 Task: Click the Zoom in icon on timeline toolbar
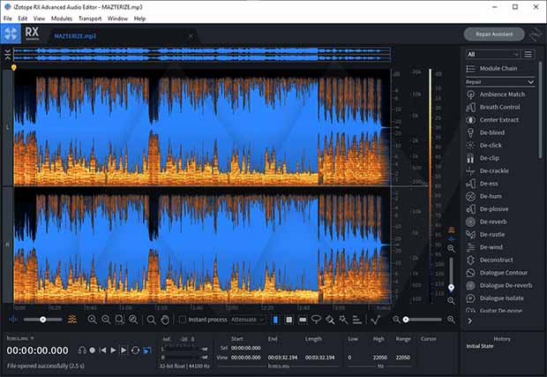pos(92,320)
